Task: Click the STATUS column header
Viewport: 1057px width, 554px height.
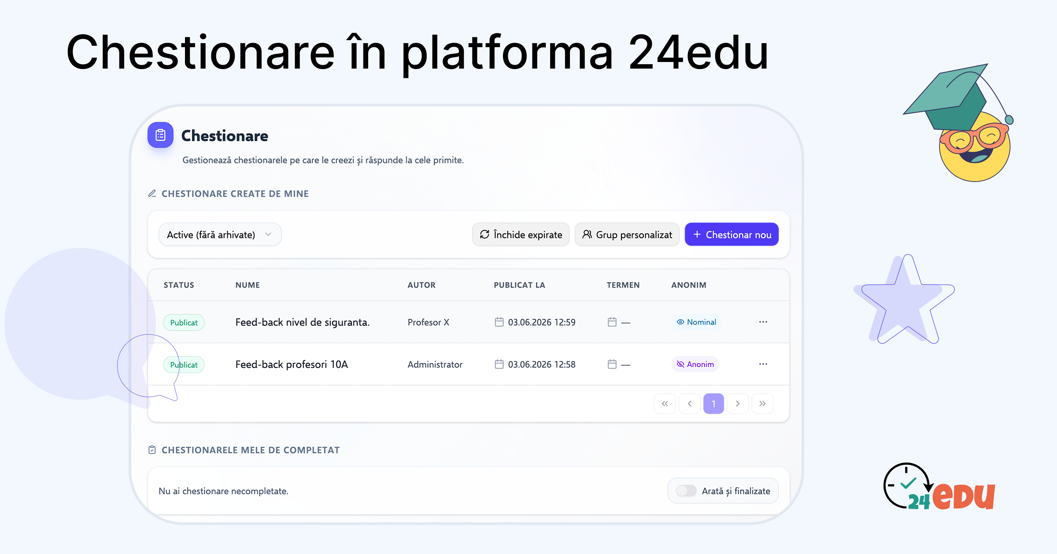Action: (x=179, y=285)
